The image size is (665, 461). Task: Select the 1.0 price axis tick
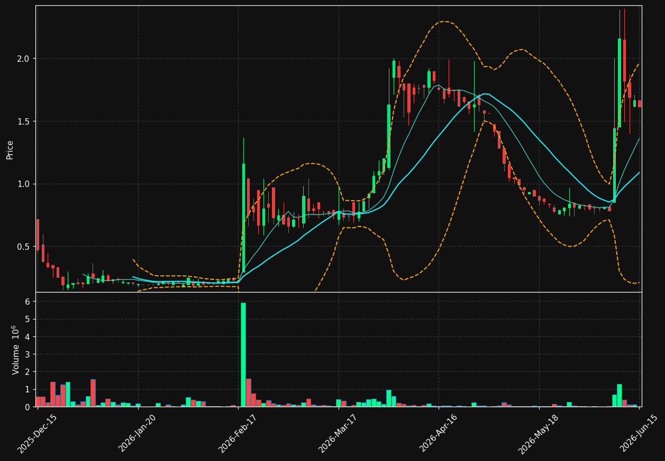[x=24, y=184]
